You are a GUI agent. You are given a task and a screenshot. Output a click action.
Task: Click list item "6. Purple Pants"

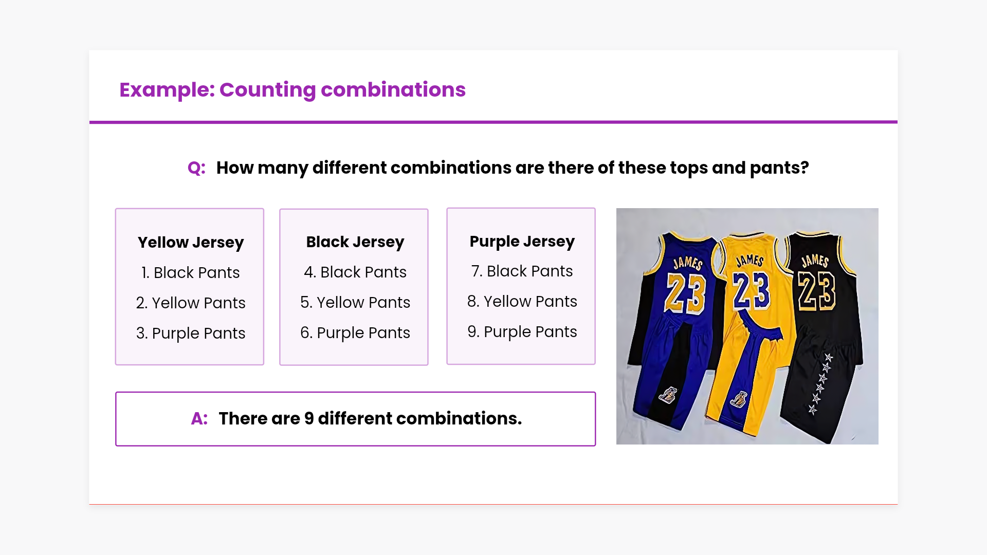pyautogui.click(x=355, y=333)
